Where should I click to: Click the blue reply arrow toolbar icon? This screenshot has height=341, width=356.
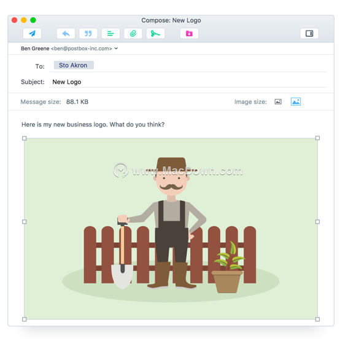point(66,34)
